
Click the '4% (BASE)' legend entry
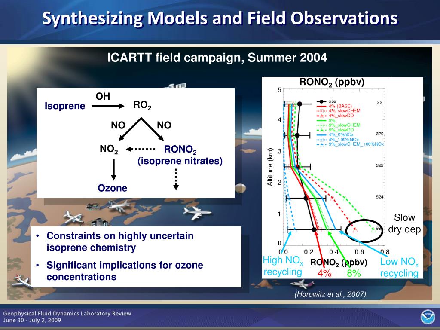[334, 106]
